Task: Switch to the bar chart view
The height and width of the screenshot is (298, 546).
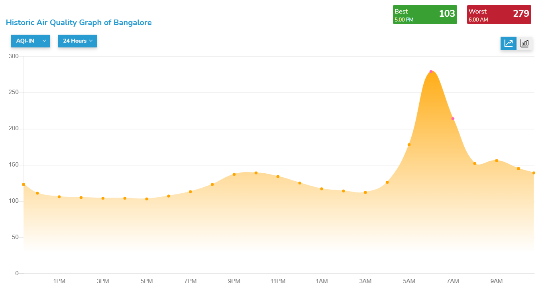Action: tap(524, 43)
